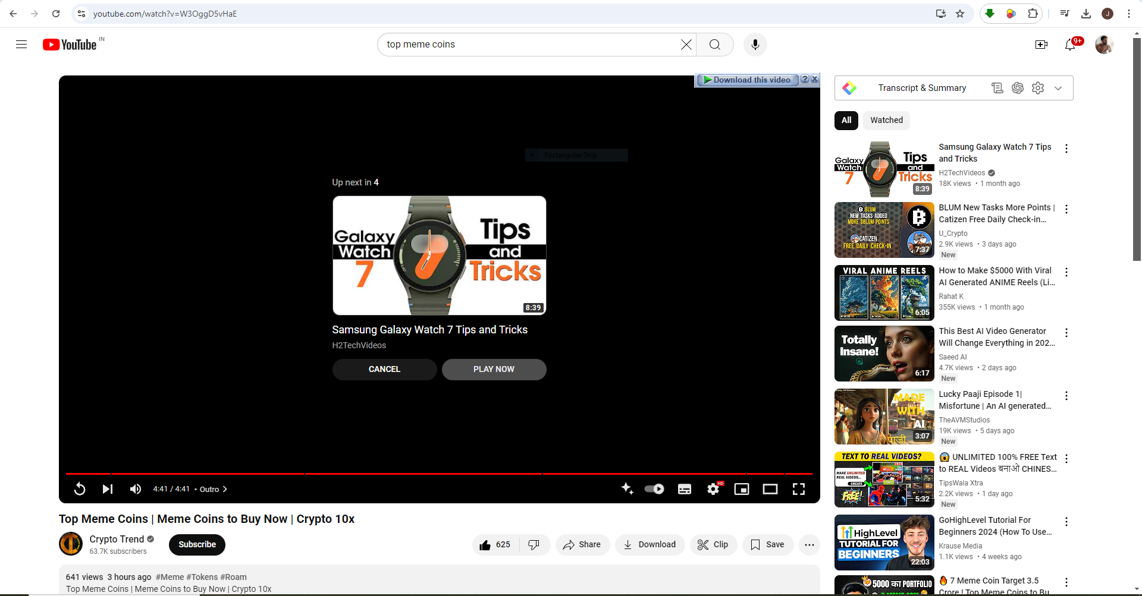Replay the video
The width and height of the screenshot is (1142, 596).
[80, 489]
